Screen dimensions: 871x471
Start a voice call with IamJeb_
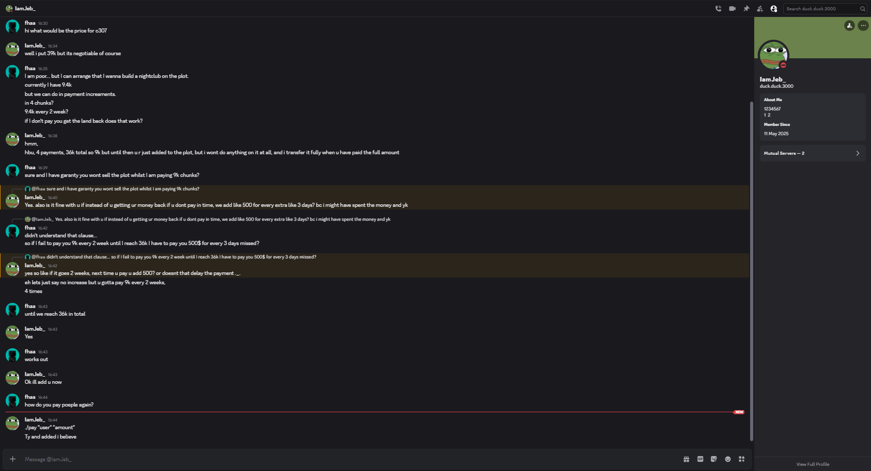pos(718,9)
